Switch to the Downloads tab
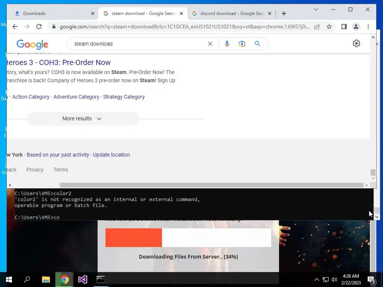The height and width of the screenshot is (287, 383). (x=52, y=13)
